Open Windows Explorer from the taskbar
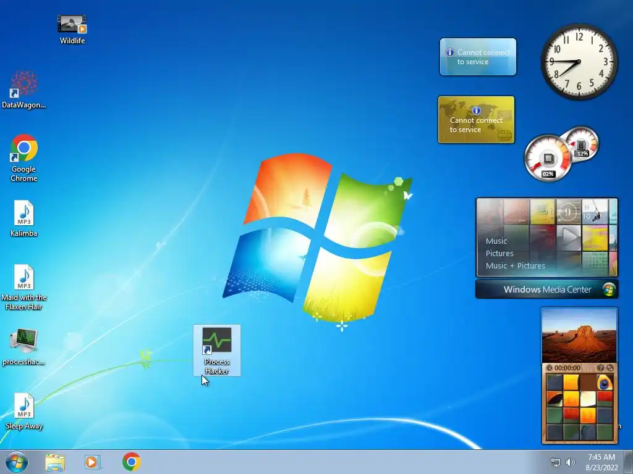 click(55, 462)
